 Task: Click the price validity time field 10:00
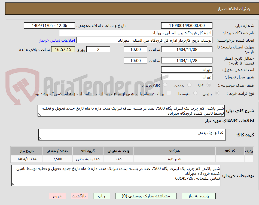[x=135, y=60]
